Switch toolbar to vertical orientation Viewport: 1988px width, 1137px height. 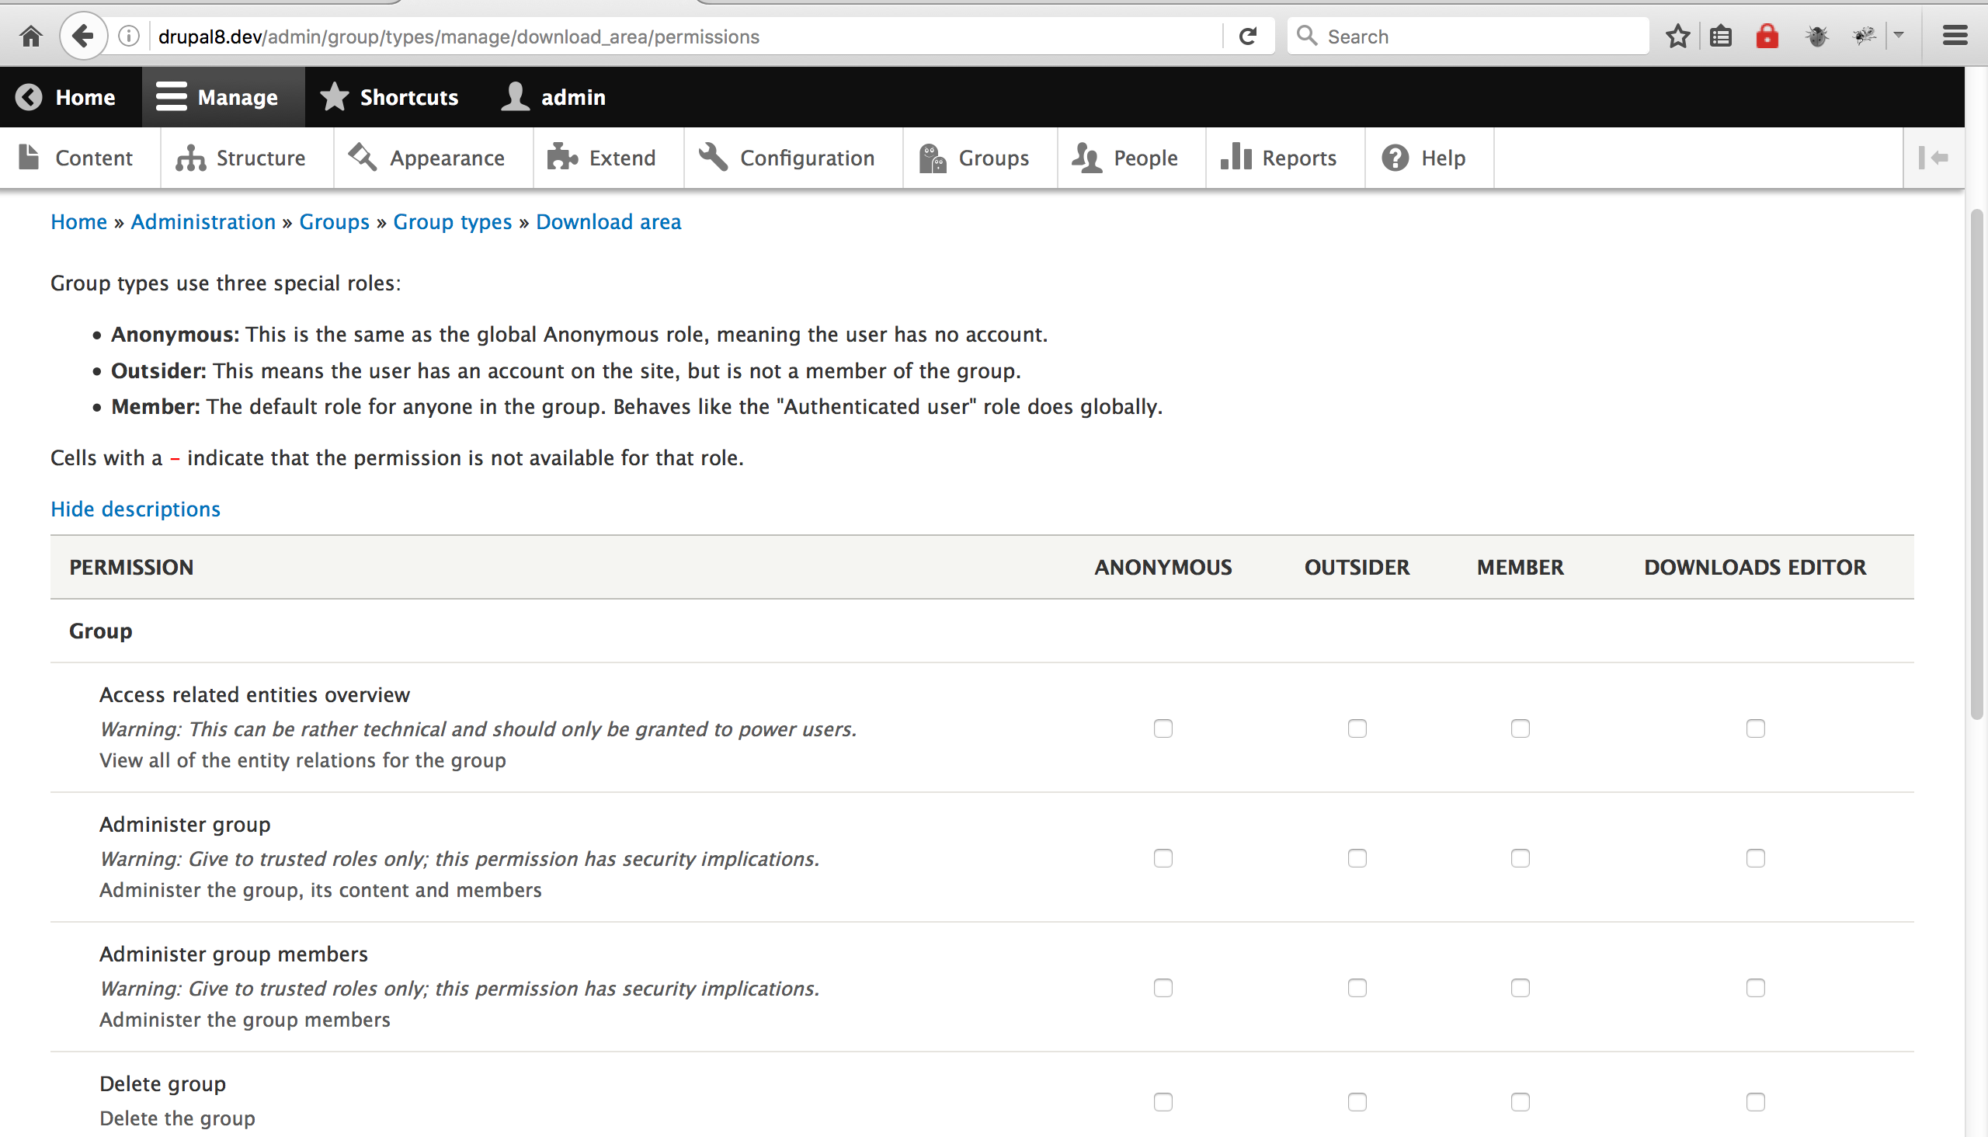pyautogui.click(x=1934, y=158)
